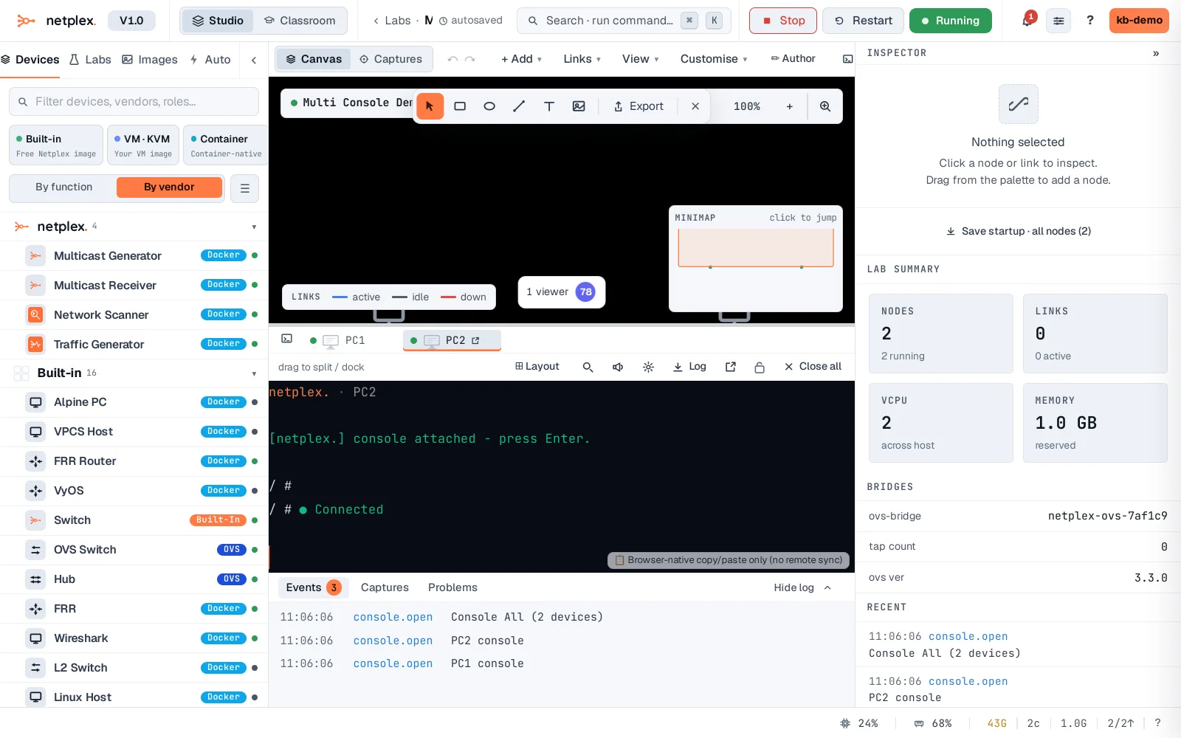The height and width of the screenshot is (738, 1181).
Task: Collapse the netplex vendor group
Action: [x=254, y=227]
